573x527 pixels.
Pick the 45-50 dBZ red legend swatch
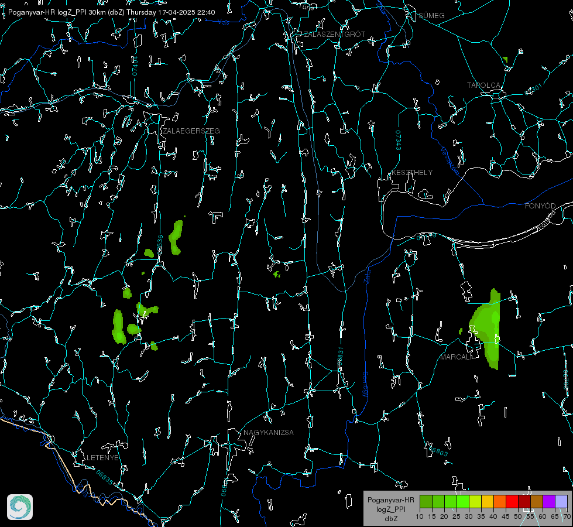click(512, 501)
